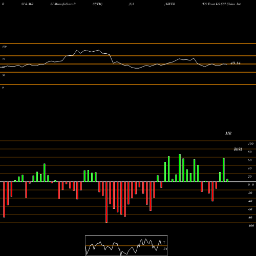Screen dimensions: 256x256
Task: Click the 'SI MunafaSutraR' header text
Action: [x=63, y=4]
